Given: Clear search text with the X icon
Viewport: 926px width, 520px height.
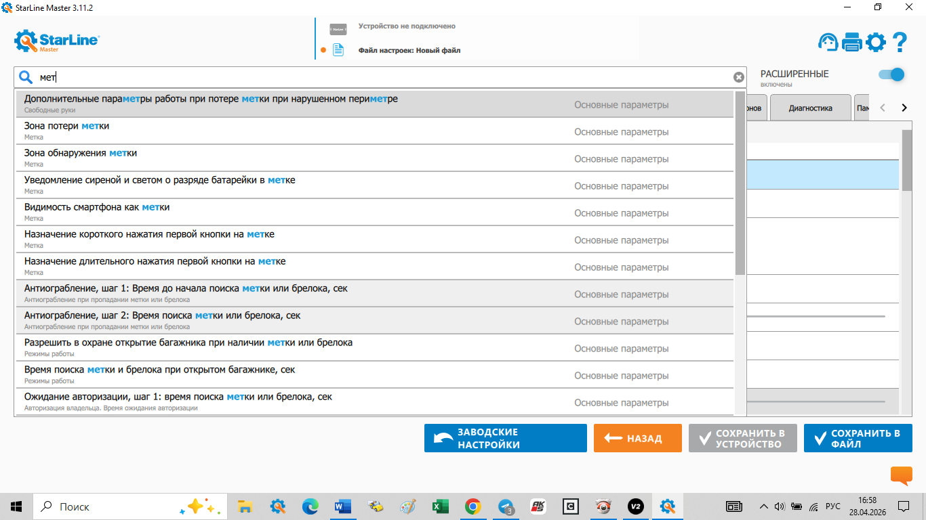Looking at the screenshot, I should (x=738, y=77).
